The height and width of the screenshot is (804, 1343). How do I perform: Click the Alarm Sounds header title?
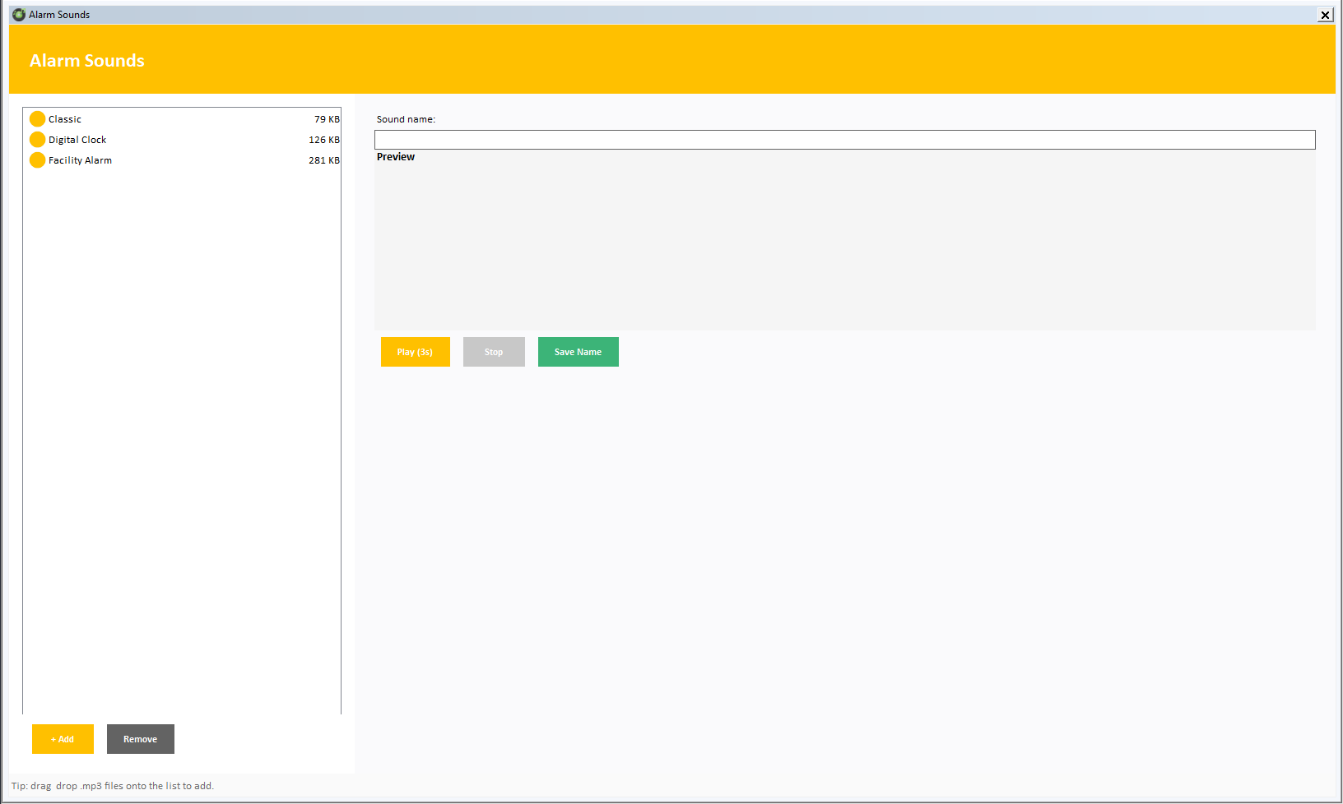click(87, 61)
